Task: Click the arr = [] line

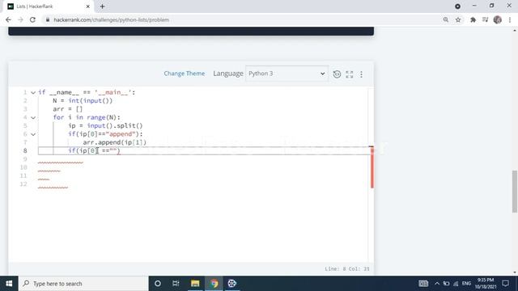Action: click(x=68, y=109)
